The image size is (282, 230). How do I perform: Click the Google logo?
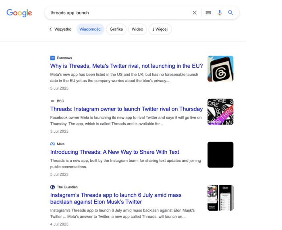[19, 13]
